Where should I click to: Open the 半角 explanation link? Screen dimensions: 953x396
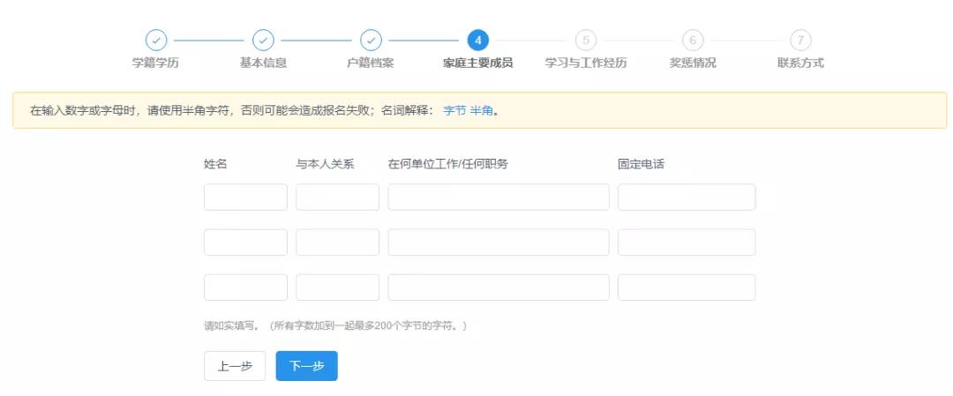tap(481, 111)
